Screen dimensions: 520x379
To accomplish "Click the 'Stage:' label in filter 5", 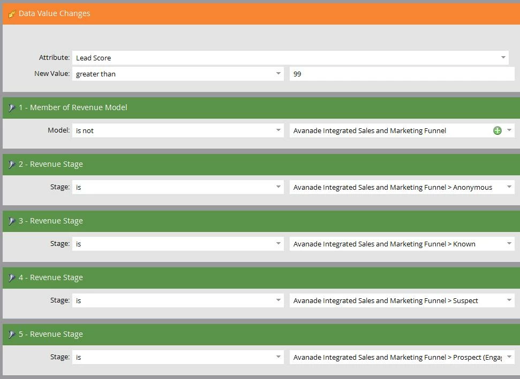I will tap(60, 357).
